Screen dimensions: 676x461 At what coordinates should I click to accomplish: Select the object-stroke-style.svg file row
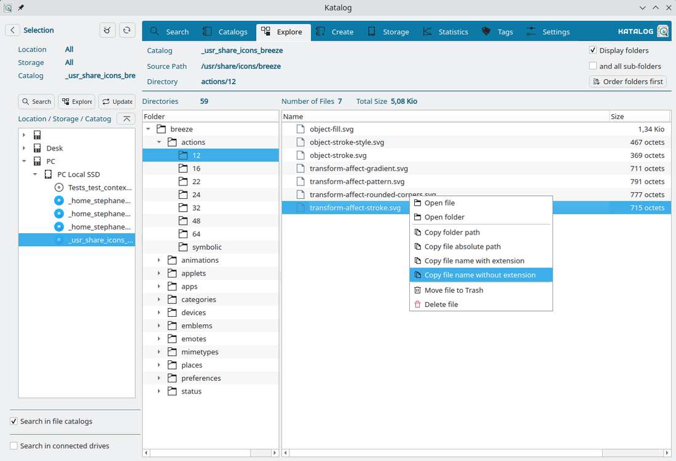pyautogui.click(x=476, y=142)
